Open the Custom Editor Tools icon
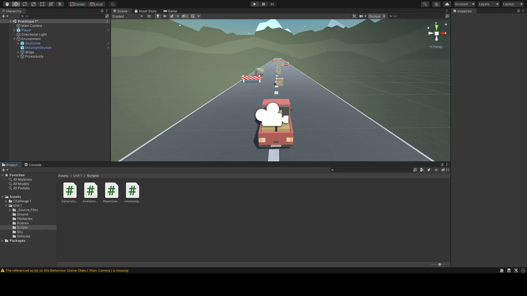Viewport: 527px width, 296px height. (x=60, y=4)
